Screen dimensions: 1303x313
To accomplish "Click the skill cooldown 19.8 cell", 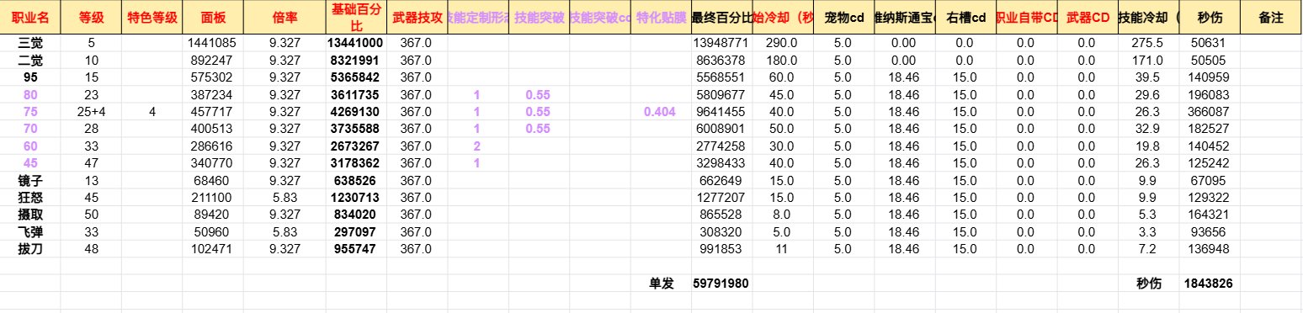I will pyautogui.click(x=1149, y=146).
